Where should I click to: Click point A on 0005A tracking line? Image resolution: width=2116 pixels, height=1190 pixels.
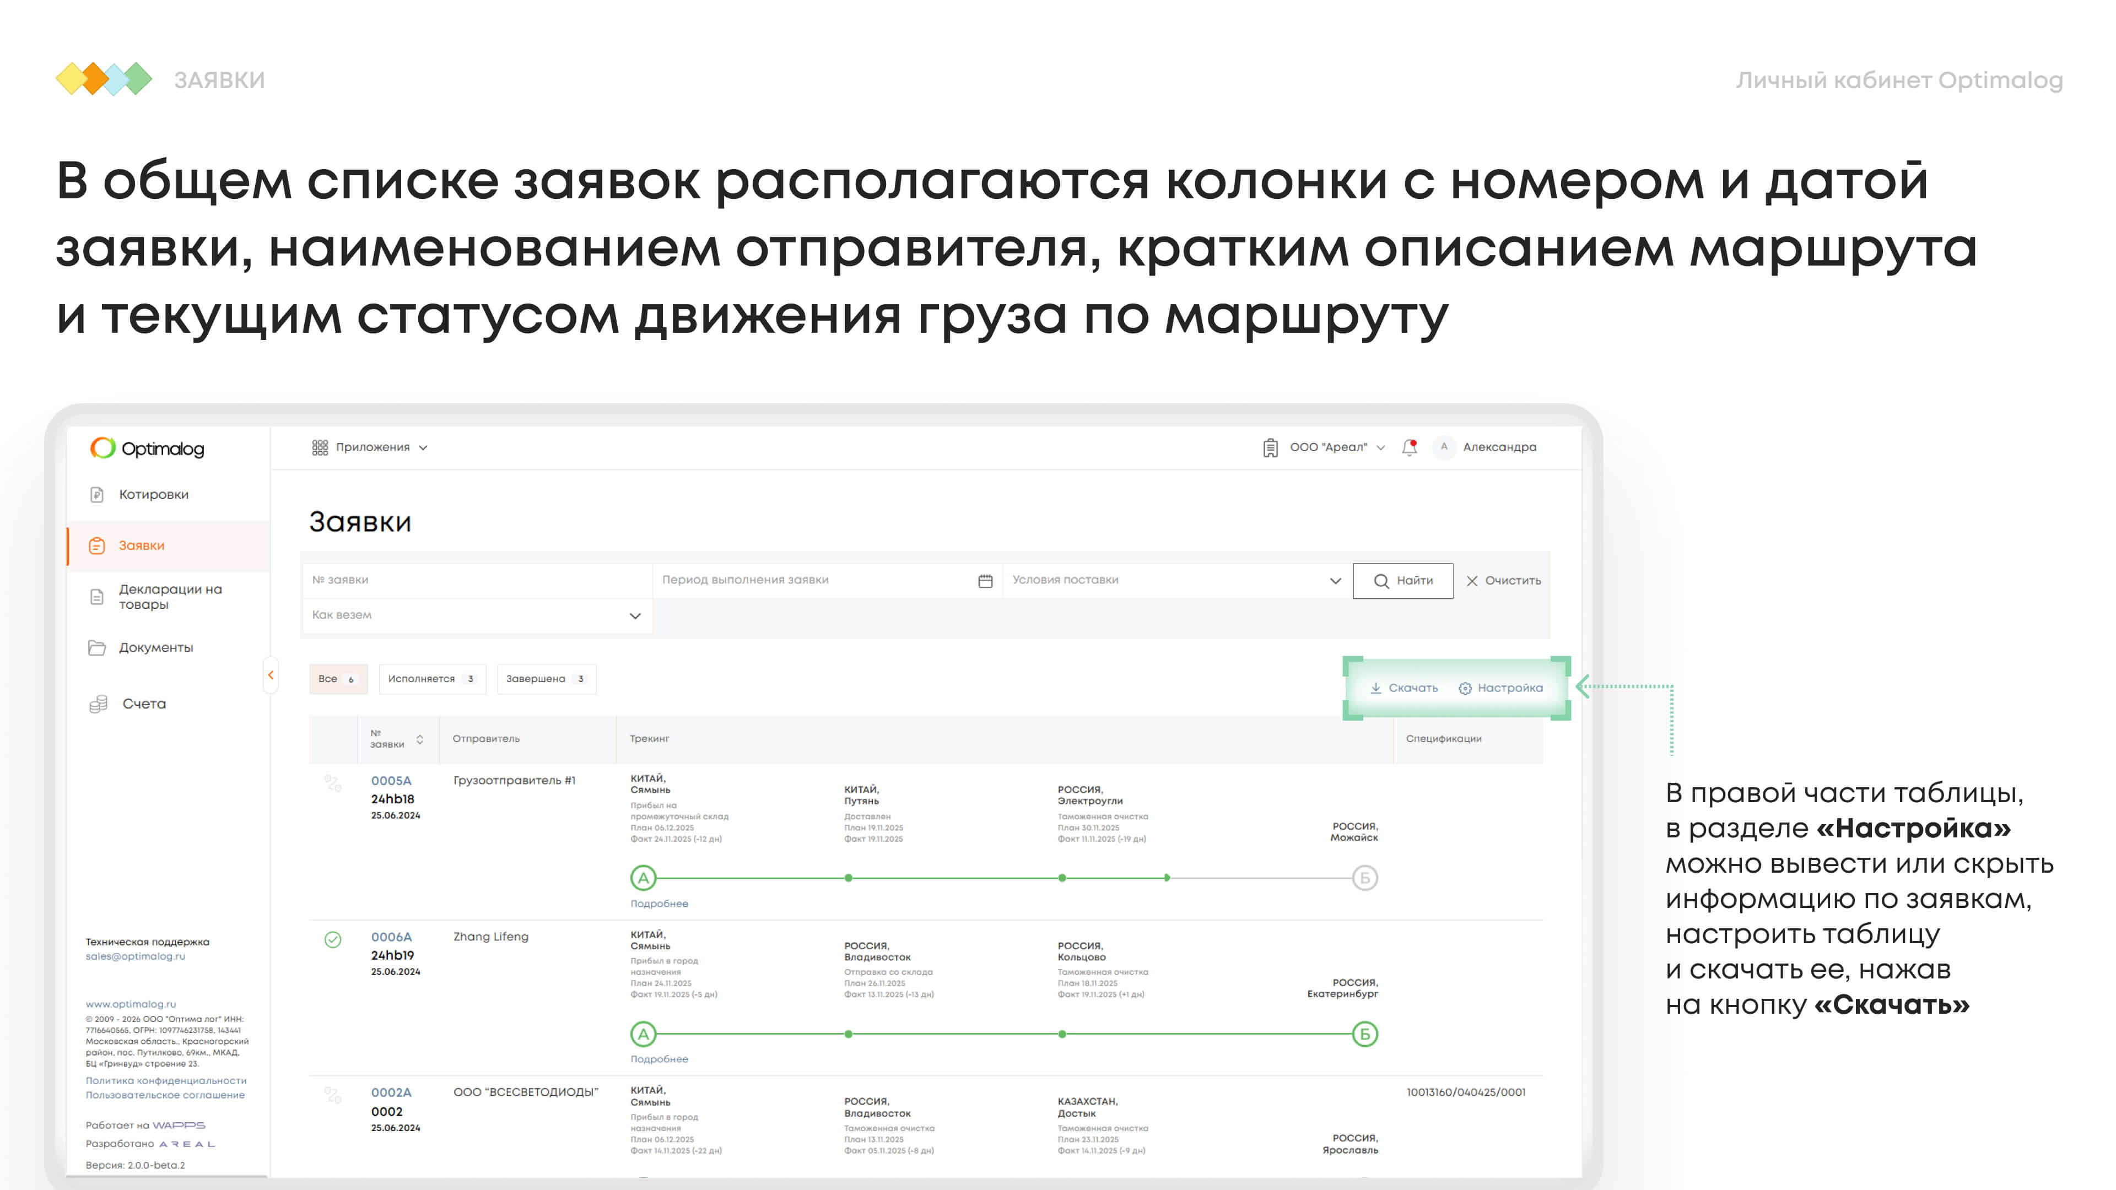pyautogui.click(x=643, y=878)
